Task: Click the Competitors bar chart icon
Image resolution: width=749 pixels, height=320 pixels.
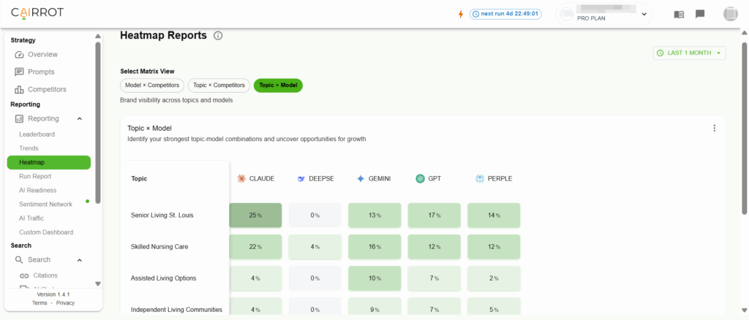Action: (19, 89)
